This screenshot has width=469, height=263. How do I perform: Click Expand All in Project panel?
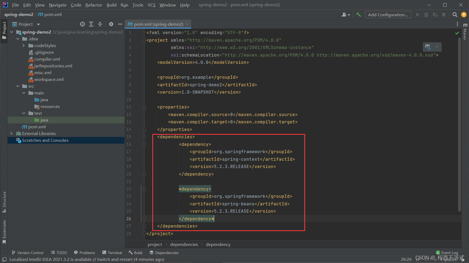[91, 24]
